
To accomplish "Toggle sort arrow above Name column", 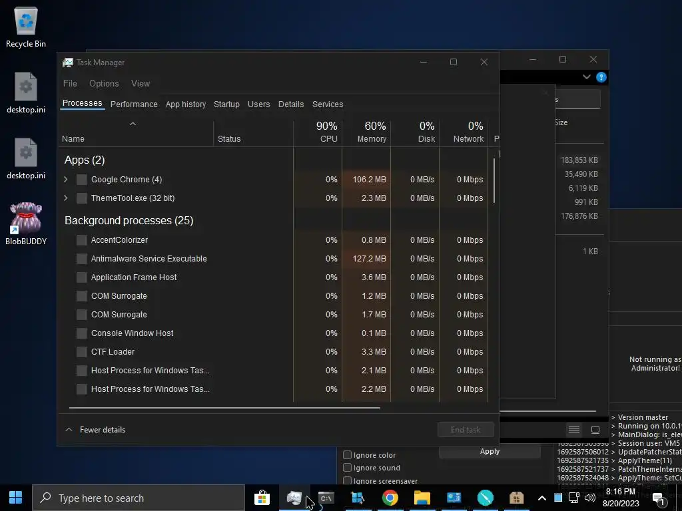I will [133, 124].
